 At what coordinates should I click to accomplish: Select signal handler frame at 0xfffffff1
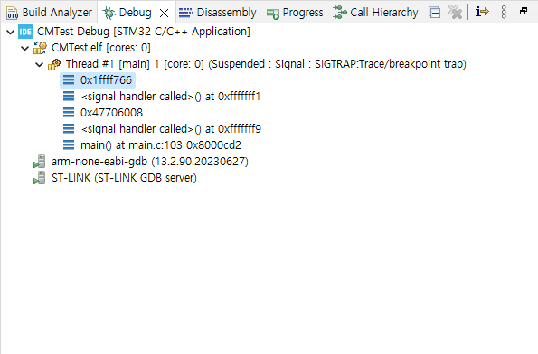tap(171, 97)
